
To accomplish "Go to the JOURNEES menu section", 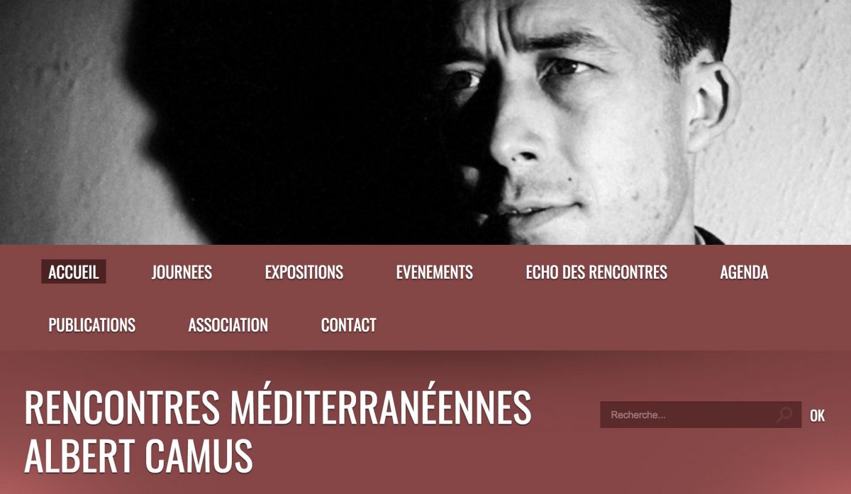I will click(182, 272).
